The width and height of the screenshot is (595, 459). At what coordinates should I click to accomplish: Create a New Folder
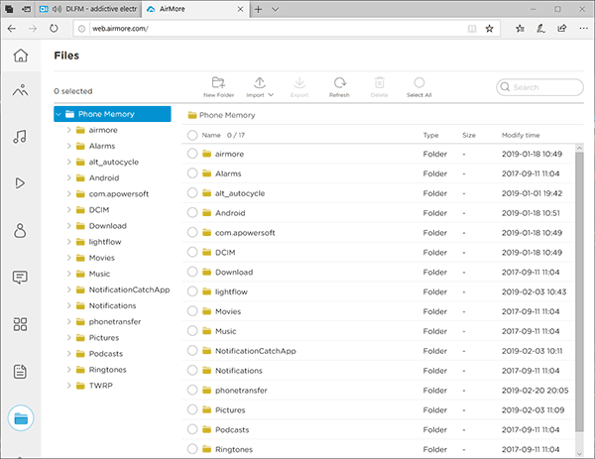click(x=218, y=87)
